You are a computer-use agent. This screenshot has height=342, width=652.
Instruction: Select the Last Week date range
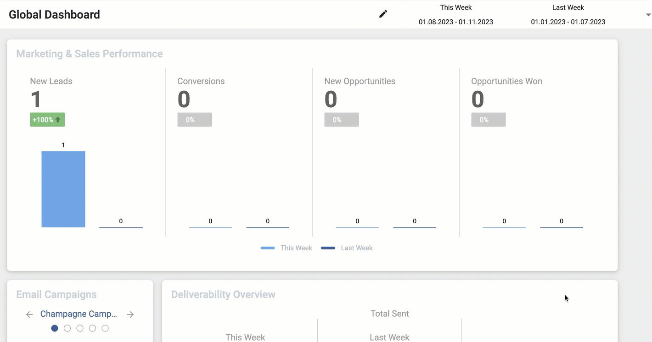pos(568,15)
